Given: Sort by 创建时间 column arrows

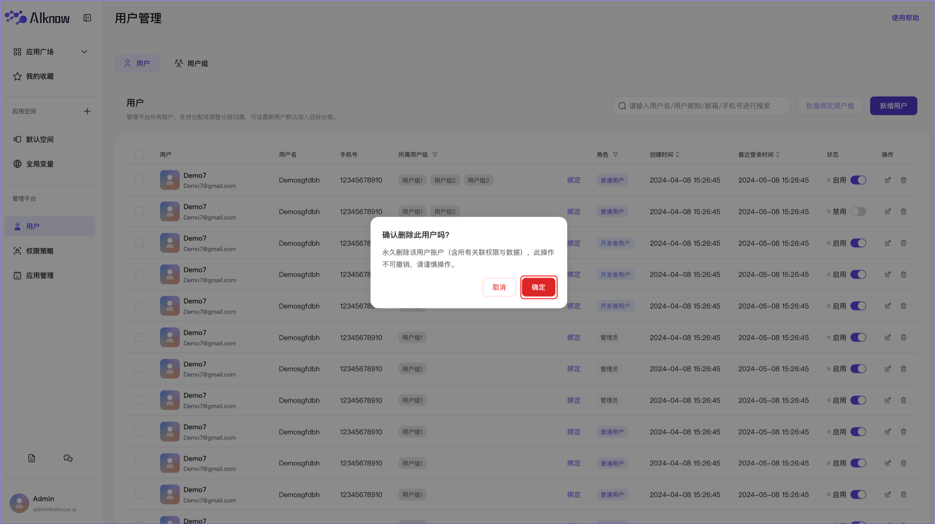Looking at the screenshot, I should (677, 155).
